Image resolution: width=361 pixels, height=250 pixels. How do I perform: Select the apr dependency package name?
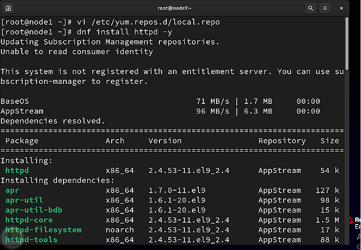[x=12, y=191]
